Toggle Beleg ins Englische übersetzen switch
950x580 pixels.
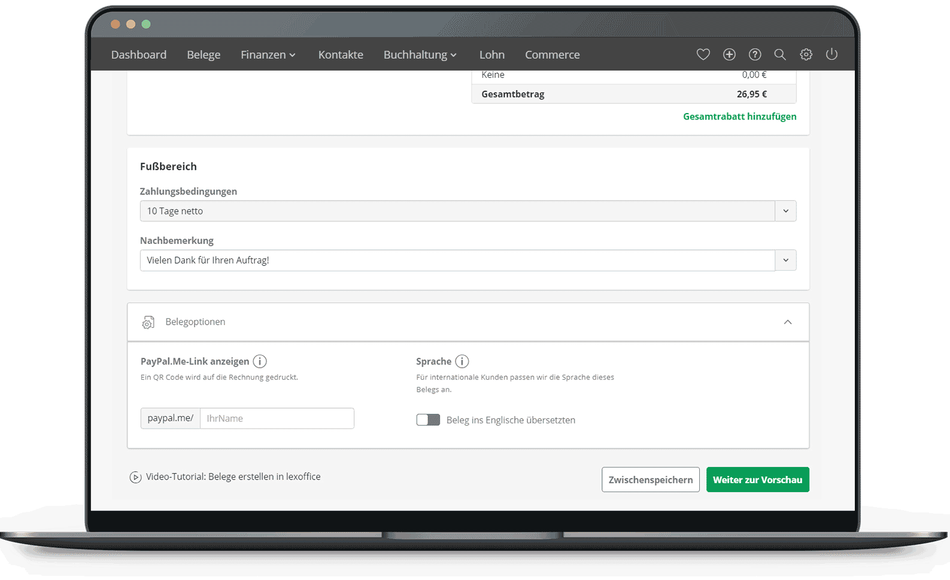point(428,420)
